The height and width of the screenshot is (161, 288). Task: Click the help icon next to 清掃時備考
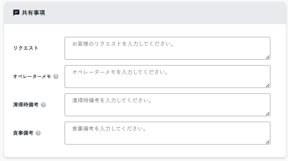coord(43,105)
